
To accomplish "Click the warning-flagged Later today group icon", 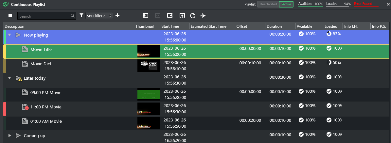I will tap(19, 78).
